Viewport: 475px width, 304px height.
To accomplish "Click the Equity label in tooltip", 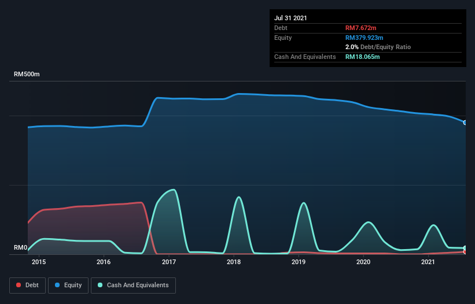I will tap(283, 38).
